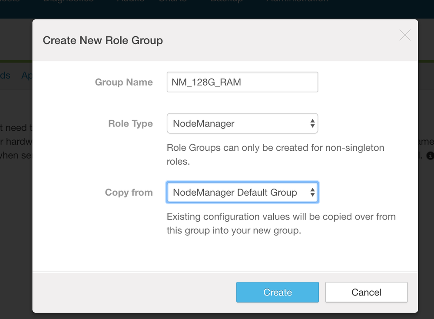
Task: Select the Charts menu item
Action: coord(172,1)
